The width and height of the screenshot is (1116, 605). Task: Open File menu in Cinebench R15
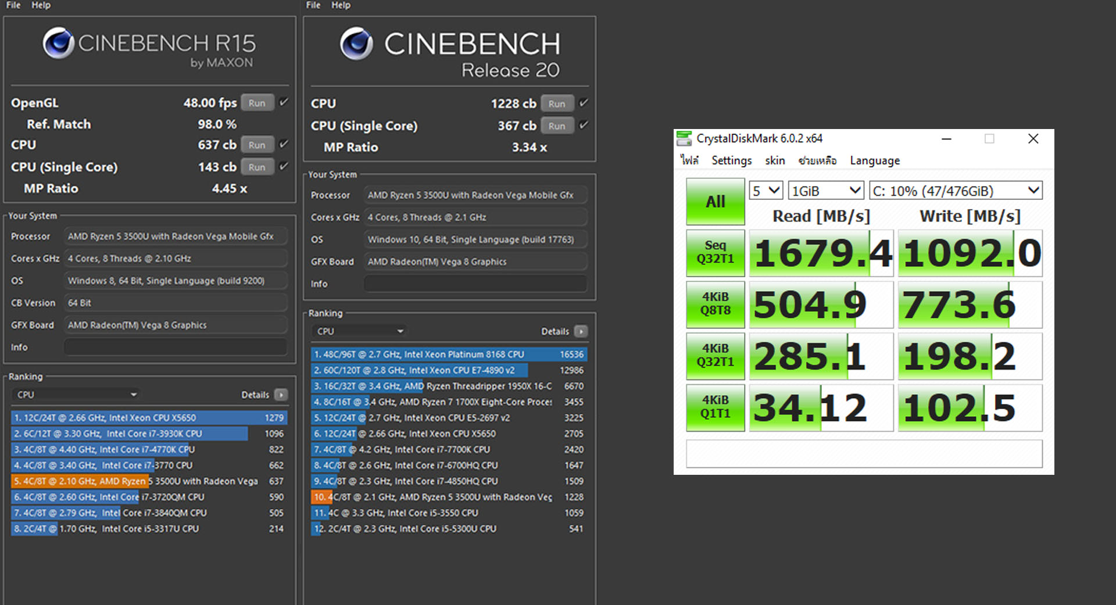coord(13,5)
